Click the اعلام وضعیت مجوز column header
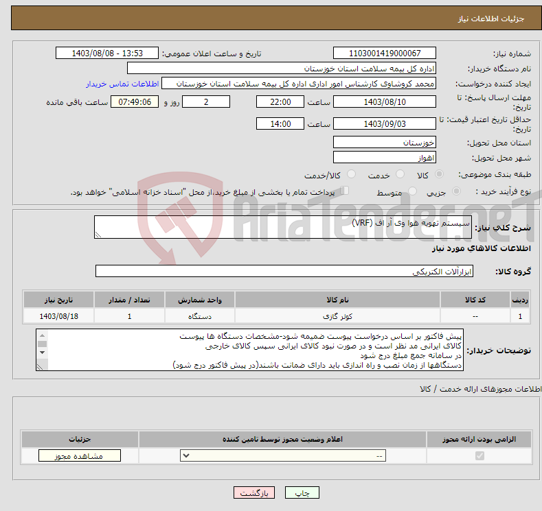The width and height of the screenshot is (542, 511). click(x=282, y=439)
